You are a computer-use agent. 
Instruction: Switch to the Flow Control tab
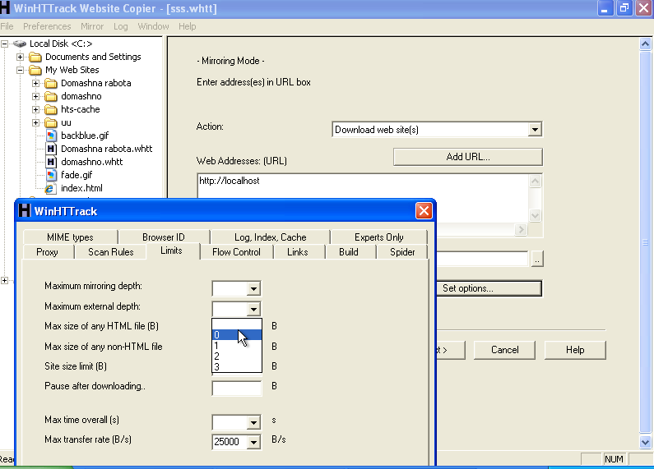[x=236, y=252]
